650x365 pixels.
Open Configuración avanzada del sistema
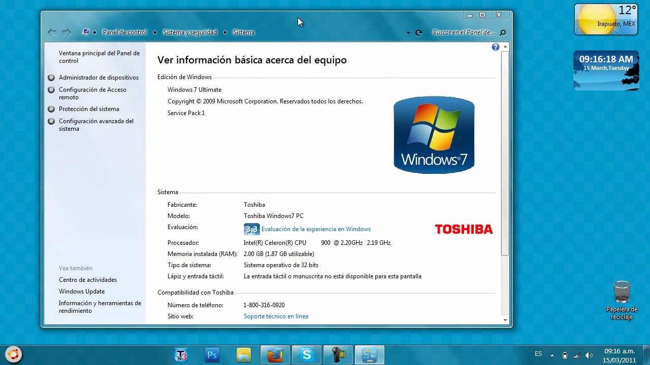click(x=96, y=125)
